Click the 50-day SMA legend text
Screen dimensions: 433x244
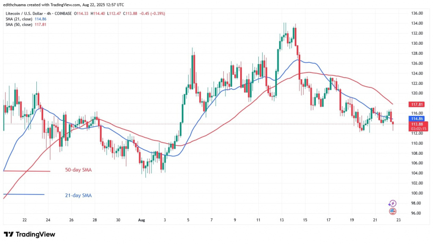77,170
